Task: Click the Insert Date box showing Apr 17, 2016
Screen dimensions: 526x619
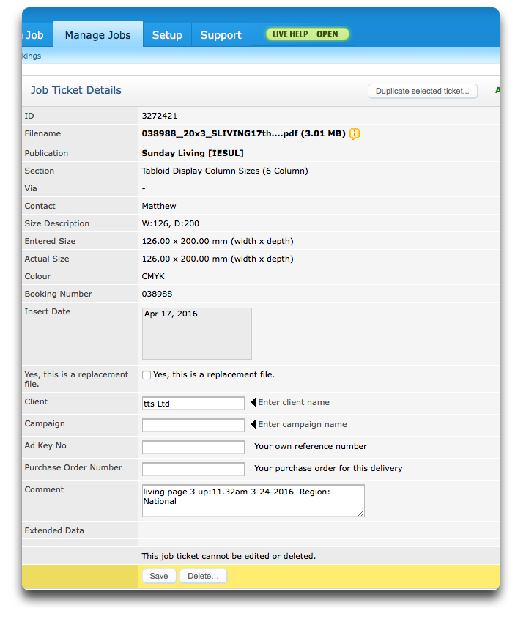Action: point(196,333)
